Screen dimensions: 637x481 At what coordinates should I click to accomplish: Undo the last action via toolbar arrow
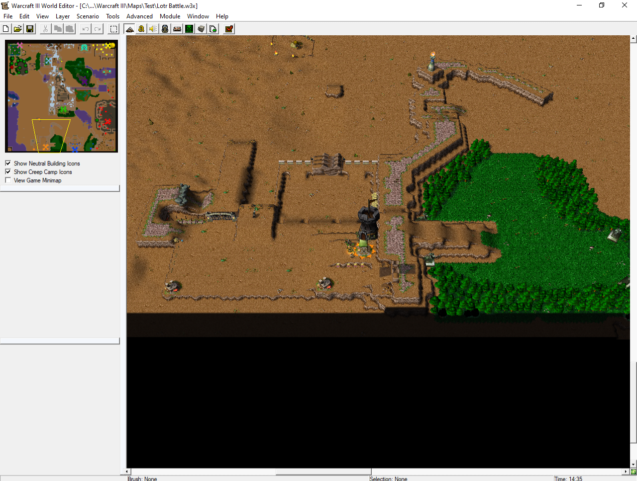point(86,29)
